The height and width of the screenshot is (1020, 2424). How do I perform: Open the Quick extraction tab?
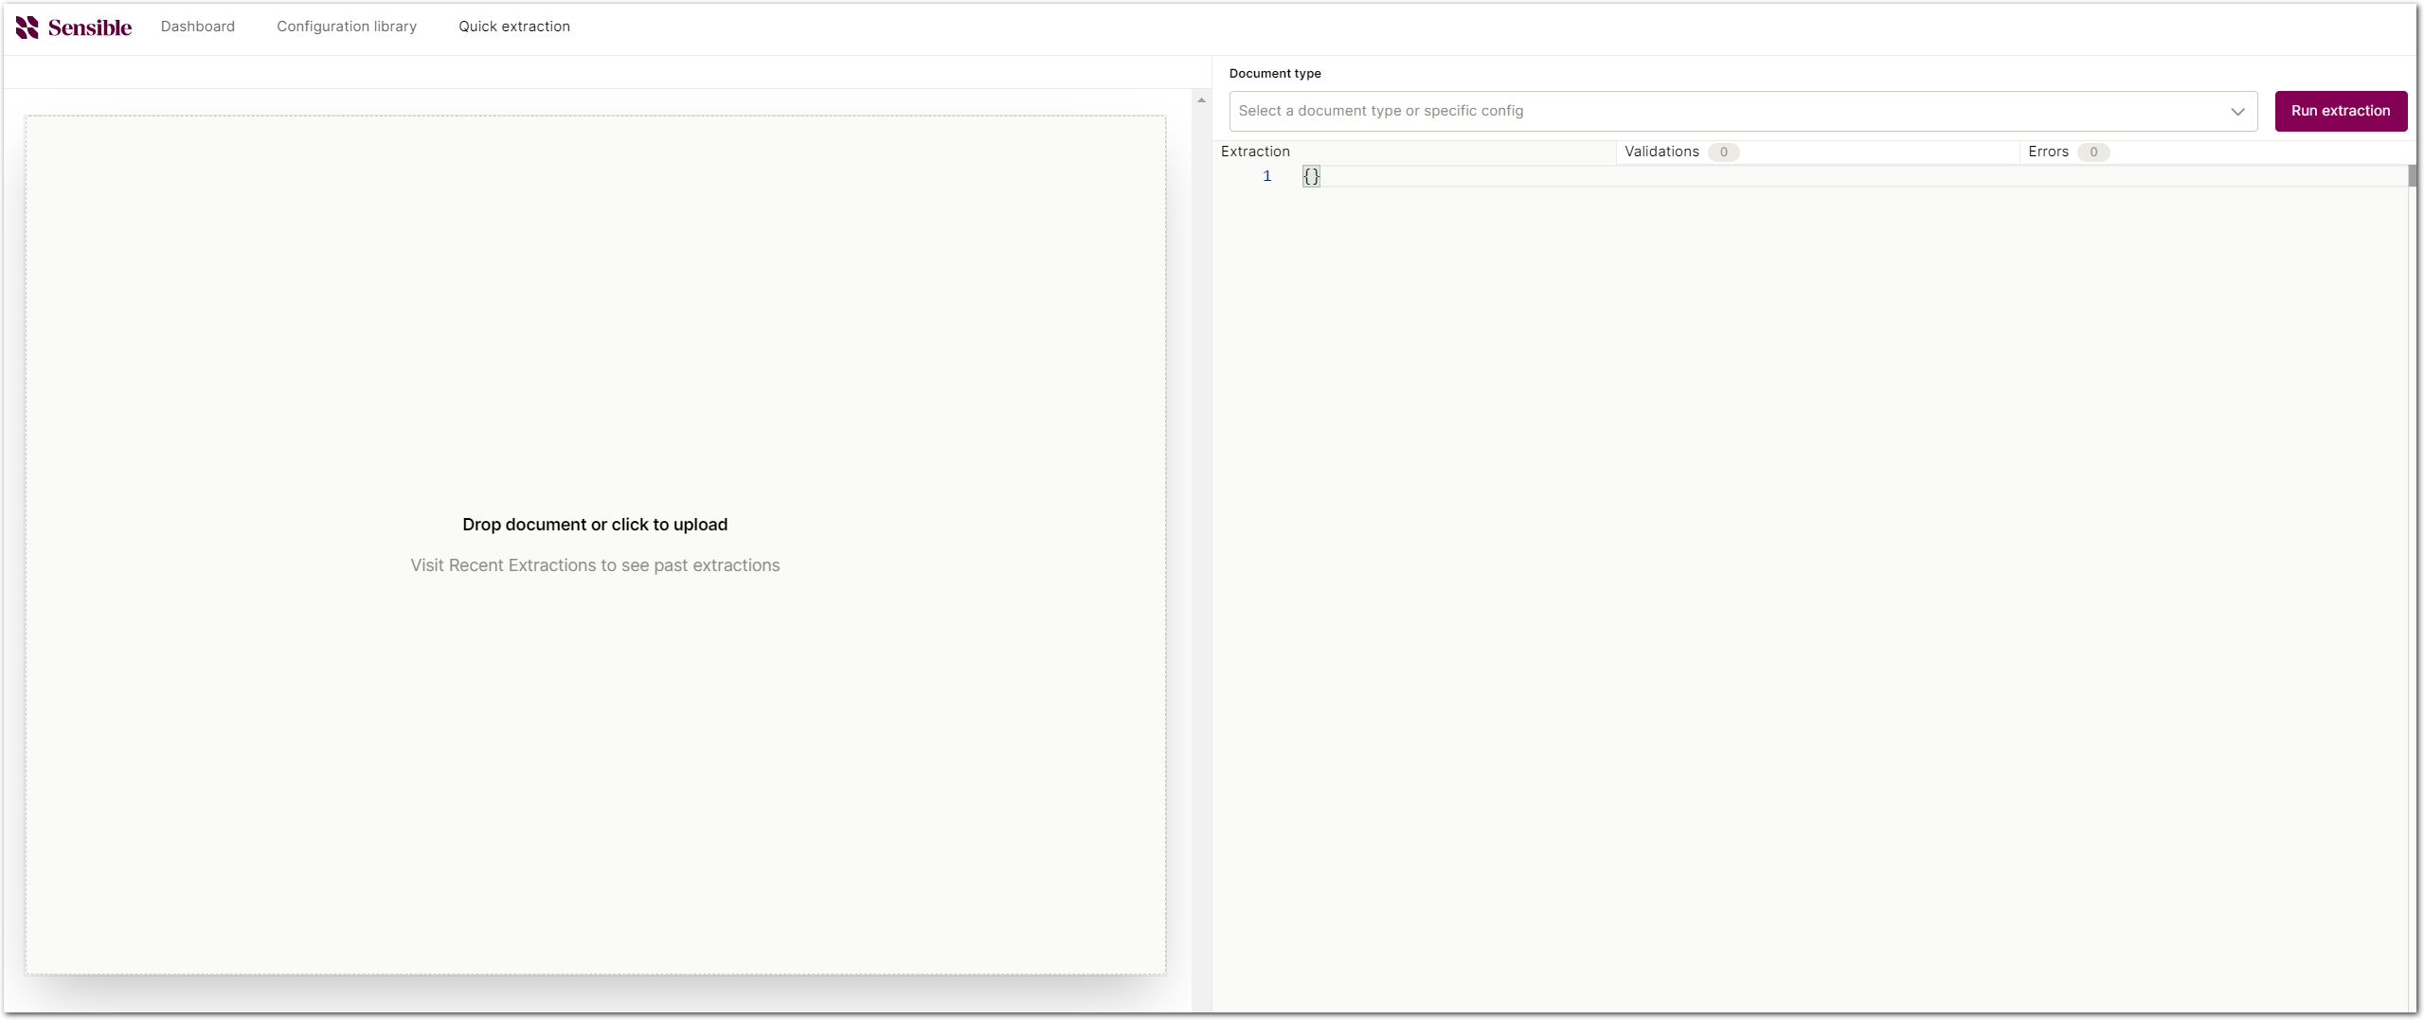[x=514, y=27]
